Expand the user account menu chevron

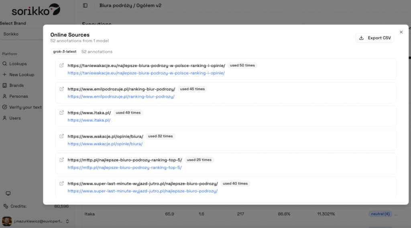(x=67, y=221)
